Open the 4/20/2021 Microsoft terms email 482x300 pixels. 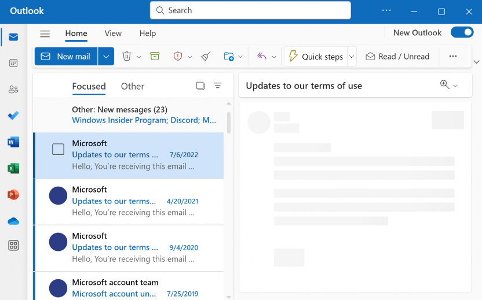tap(129, 202)
